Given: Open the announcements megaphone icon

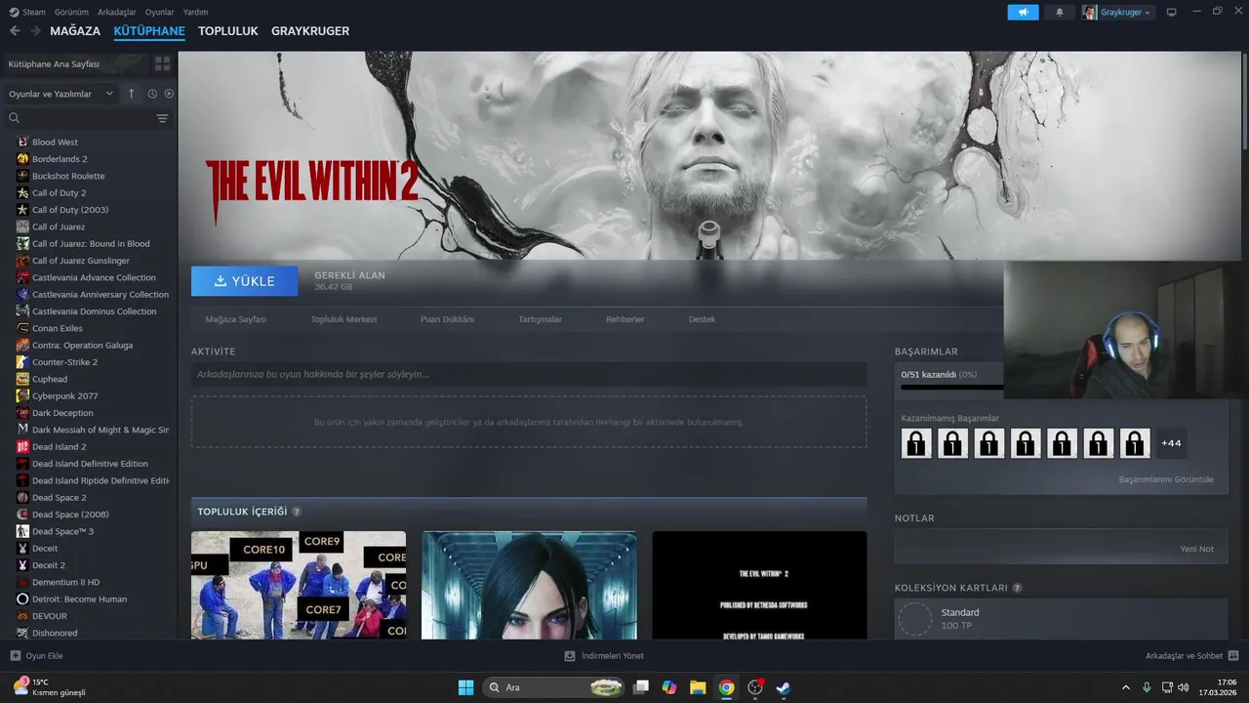Looking at the screenshot, I should pos(1024,13).
